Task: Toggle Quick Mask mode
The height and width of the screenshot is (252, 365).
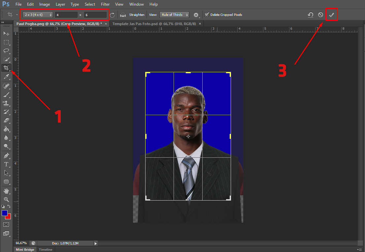Action: click(x=6, y=225)
